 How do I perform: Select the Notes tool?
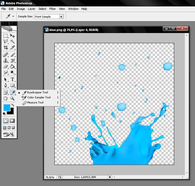[5, 93]
